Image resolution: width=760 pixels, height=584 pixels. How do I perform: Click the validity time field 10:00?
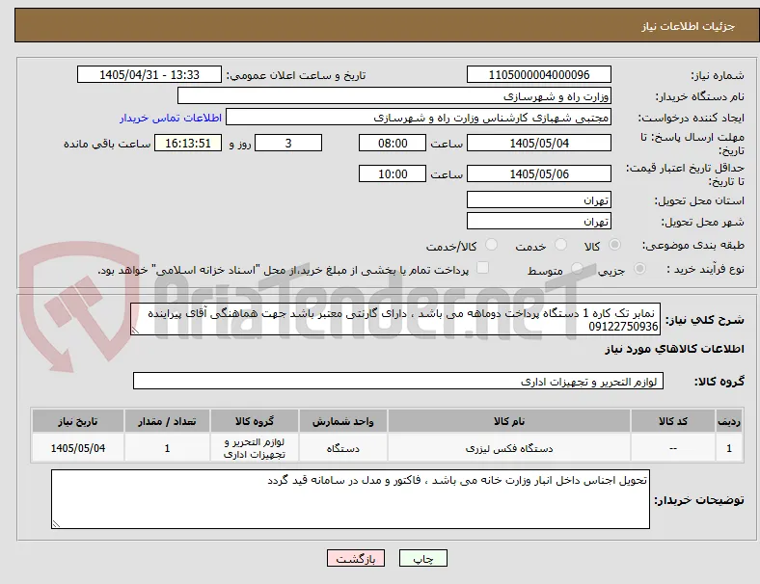pos(393,173)
